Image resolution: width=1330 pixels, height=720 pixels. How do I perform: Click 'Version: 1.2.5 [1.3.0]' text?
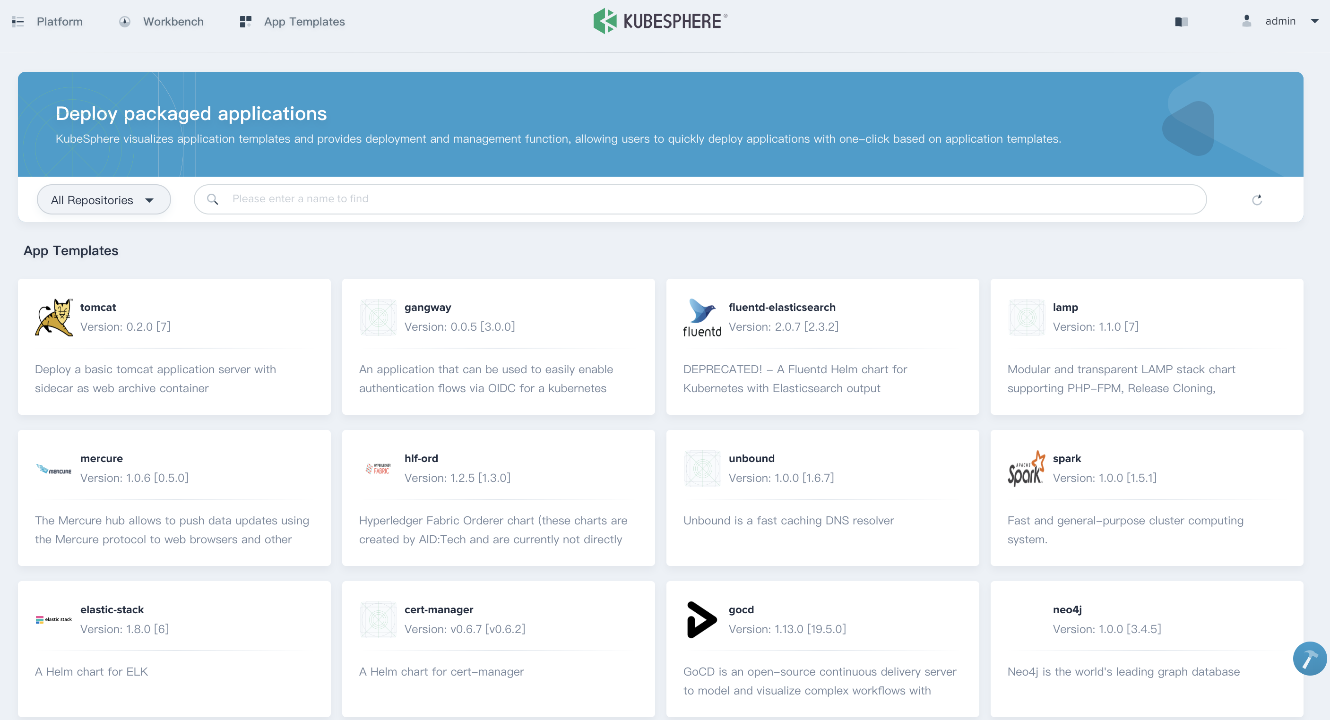pos(458,478)
